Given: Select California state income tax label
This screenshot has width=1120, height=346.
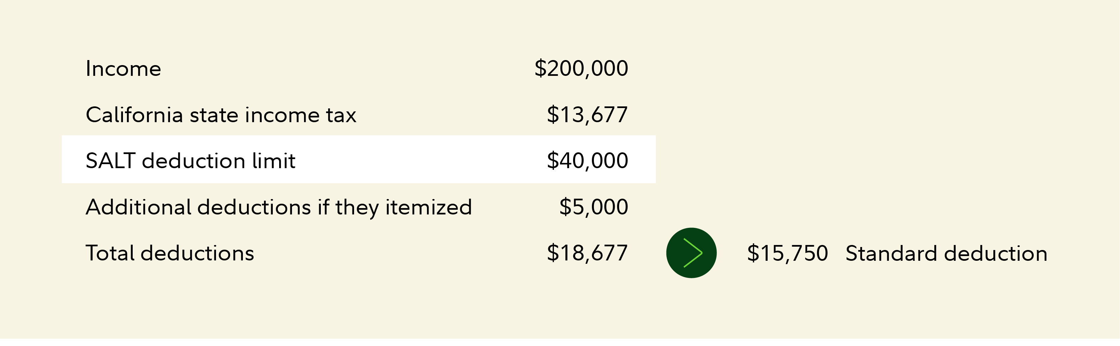Looking at the screenshot, I should 221,115.
